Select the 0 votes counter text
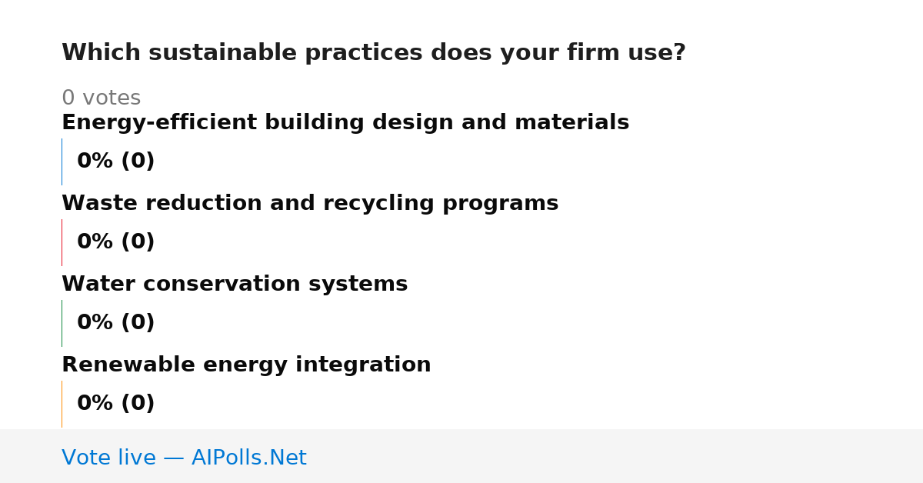This screenshot has height=483, width=923. click(101, 98)
